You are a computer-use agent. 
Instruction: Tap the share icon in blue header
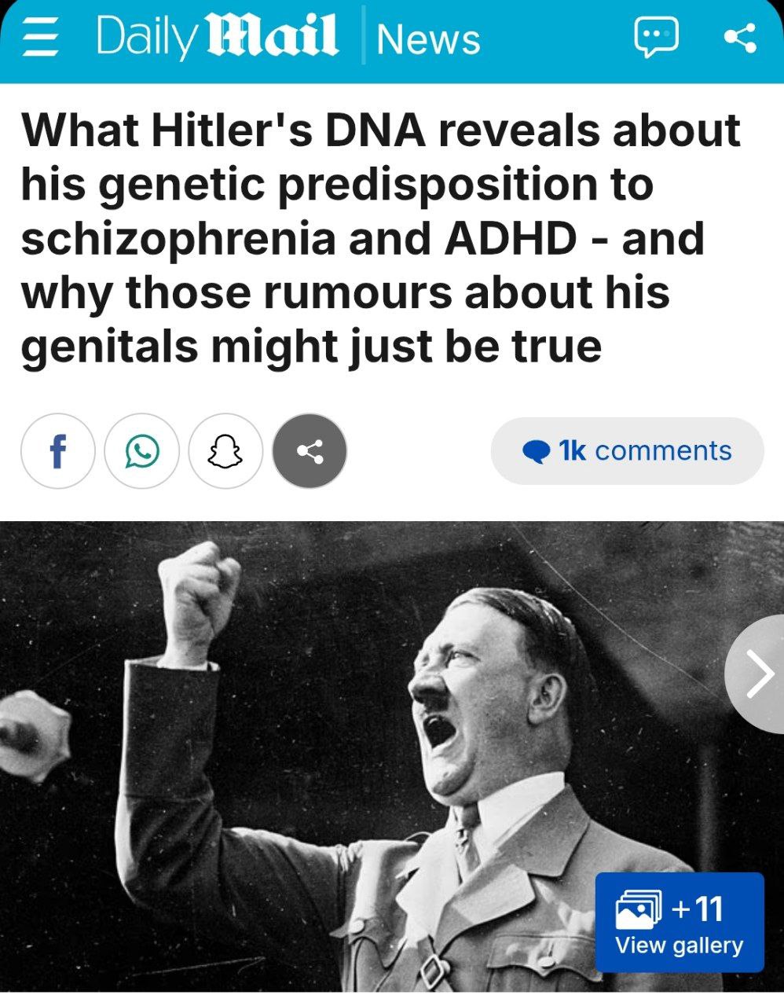pos(739,38)
